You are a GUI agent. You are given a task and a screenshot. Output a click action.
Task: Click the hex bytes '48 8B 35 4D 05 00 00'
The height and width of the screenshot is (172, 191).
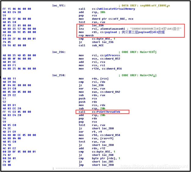coord(19,55)
